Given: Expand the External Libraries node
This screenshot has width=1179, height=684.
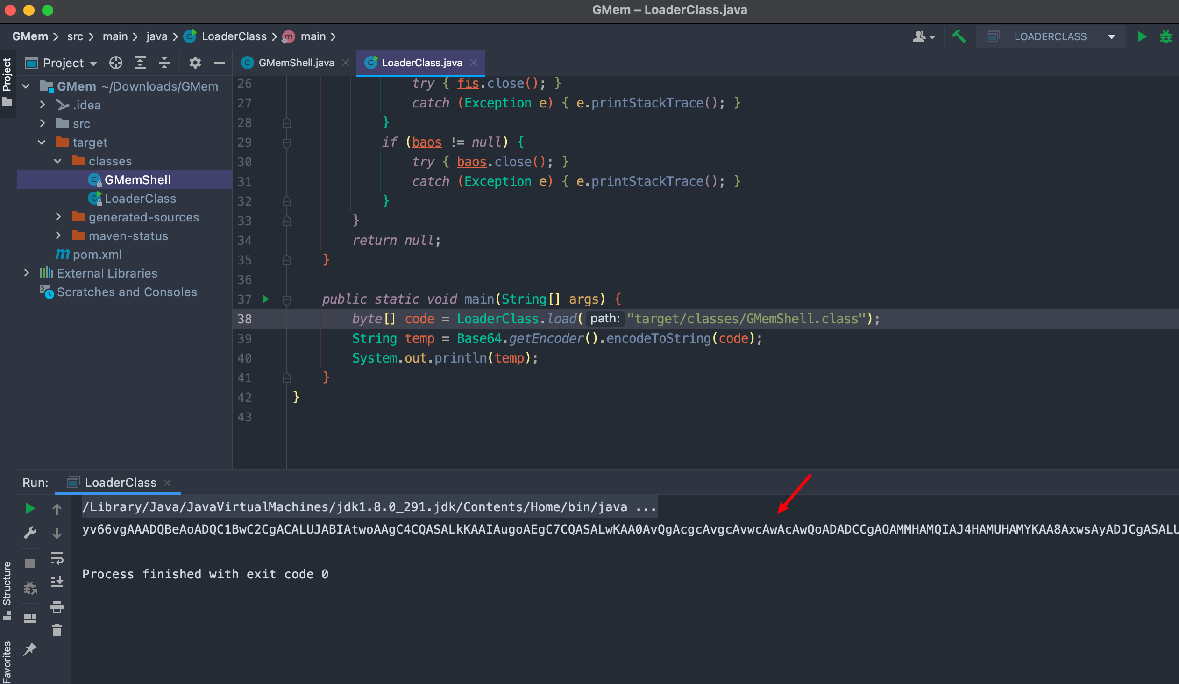Looking at the screenshot, I should (30, 273).
